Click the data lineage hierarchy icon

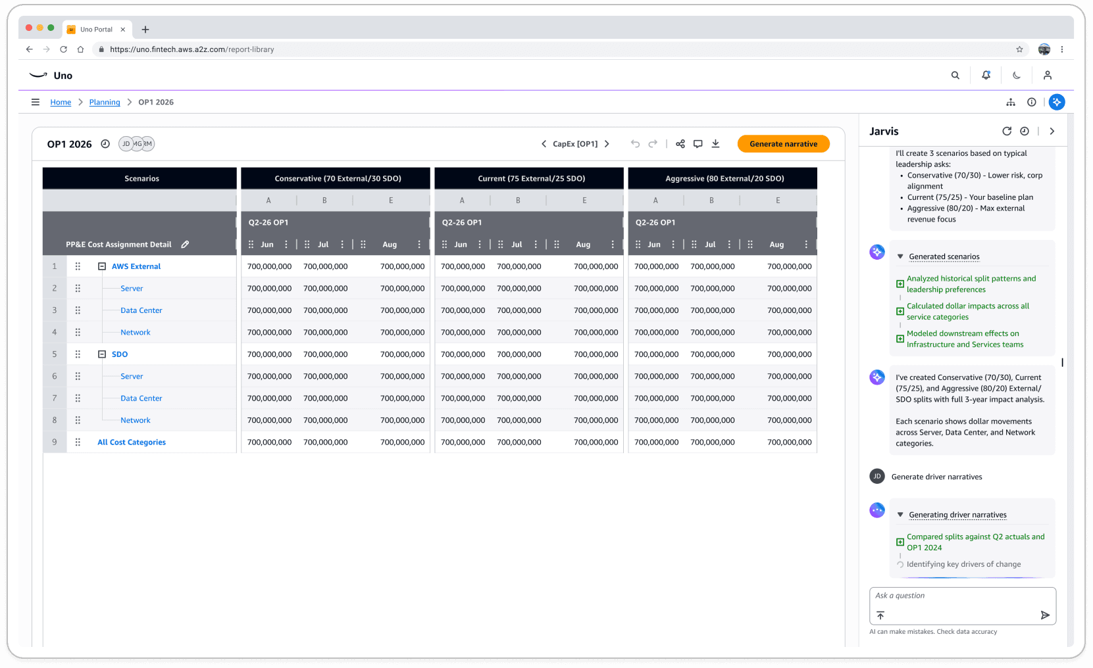[1011, 102]
